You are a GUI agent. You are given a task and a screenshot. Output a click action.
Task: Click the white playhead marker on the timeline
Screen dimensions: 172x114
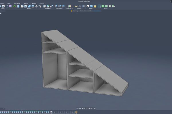pos(51,112)
